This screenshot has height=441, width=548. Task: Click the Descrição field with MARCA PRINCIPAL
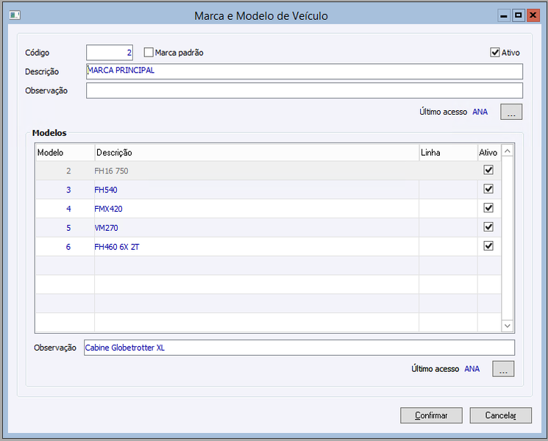(305, 71)
